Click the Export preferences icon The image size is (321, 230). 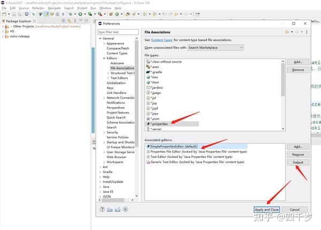pyautogui.click(x=118, y=209)
